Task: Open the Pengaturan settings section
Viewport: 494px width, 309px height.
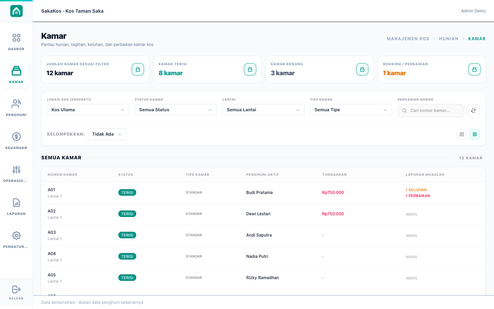Action: click(16, 239)
